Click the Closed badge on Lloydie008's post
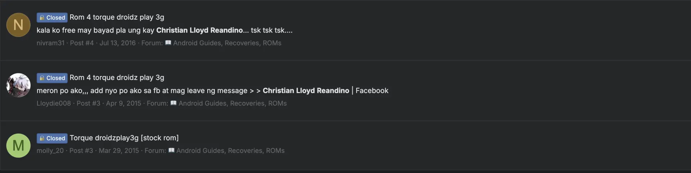The image size is (691, 173). [x=52, y=78]
